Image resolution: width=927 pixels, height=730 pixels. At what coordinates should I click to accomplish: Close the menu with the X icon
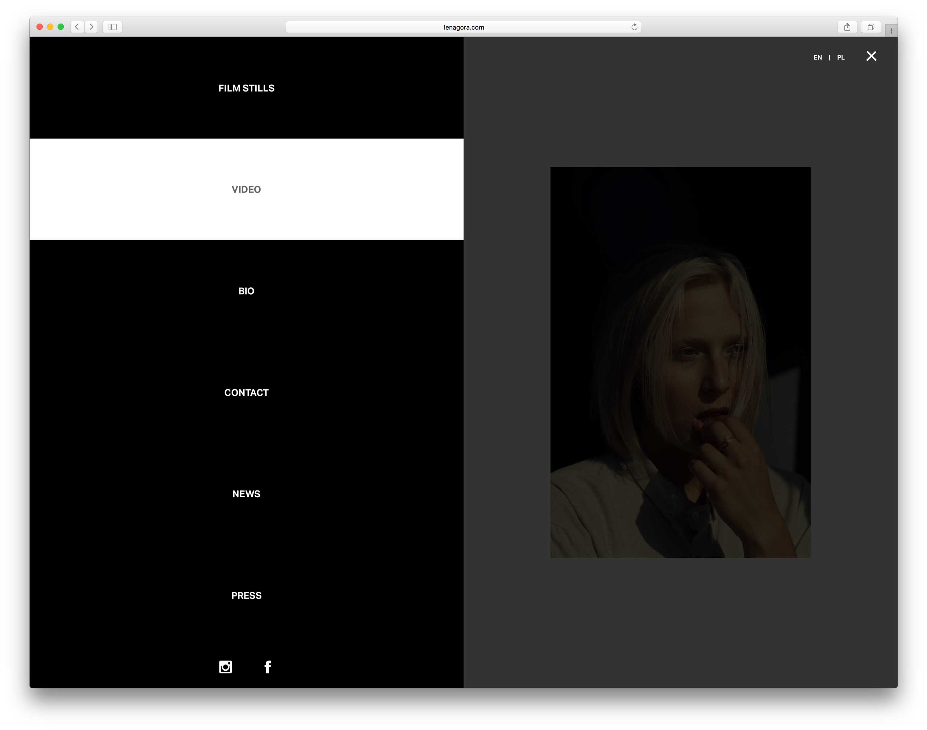871,56
